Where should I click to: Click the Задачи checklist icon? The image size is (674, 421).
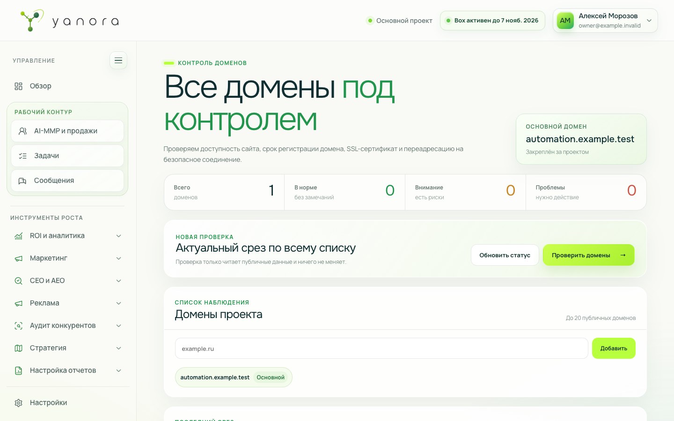[x=22, y=156]
